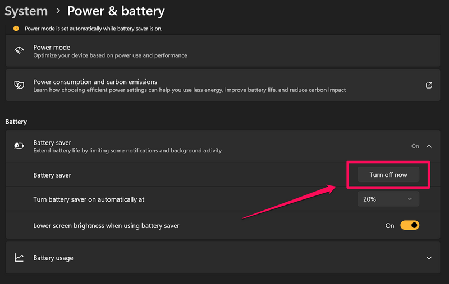Click the Battery usage row title
The width and height of the screenshot is (449, 284).
[x=53, y=258]
